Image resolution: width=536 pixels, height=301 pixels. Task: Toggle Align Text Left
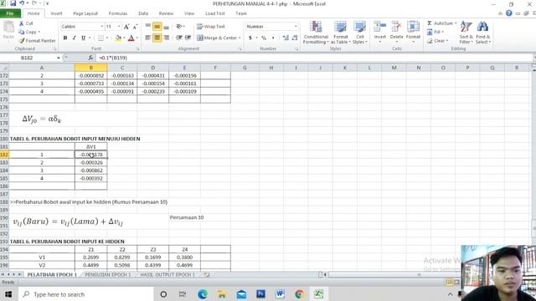(x=147, y=38)
